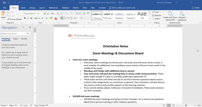Toggle align left for the paragraph

(62, 18)
